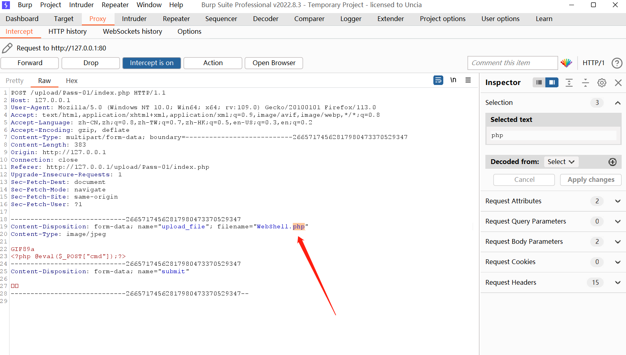This screenshot has width=626, height=355.
Task: Switch Inspector to vertical stacked layout icon
Action: pyautogui.click(x=539, y=82)
